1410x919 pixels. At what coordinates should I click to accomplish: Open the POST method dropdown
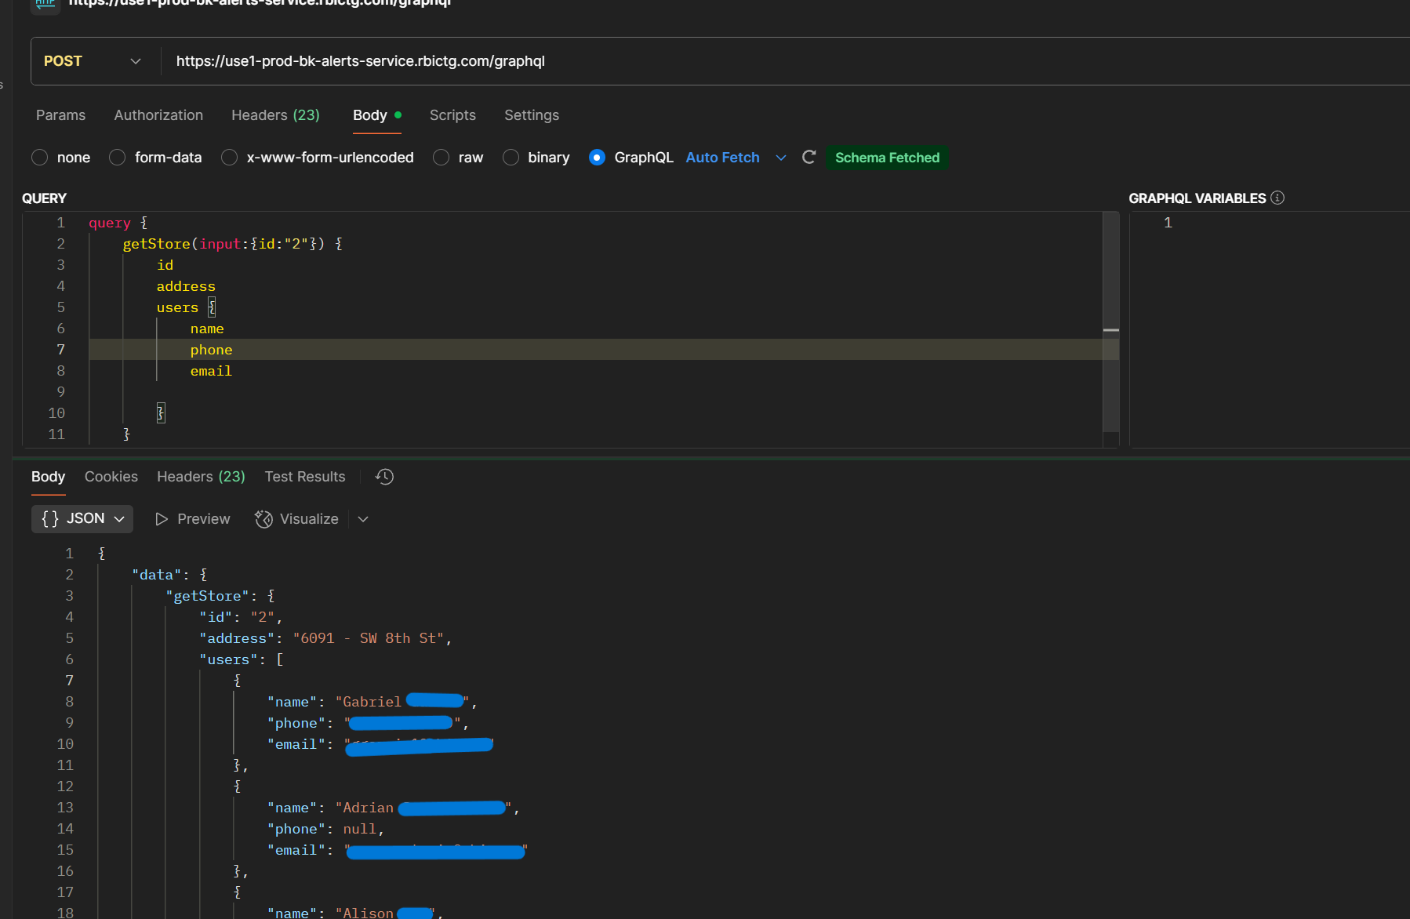tap(93, 61)
